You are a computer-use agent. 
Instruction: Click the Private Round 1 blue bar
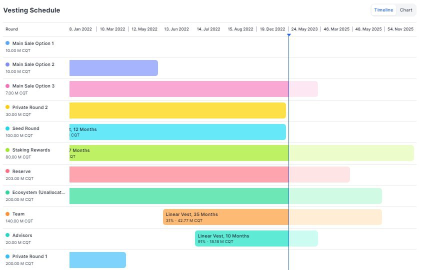tap(97, 260)
